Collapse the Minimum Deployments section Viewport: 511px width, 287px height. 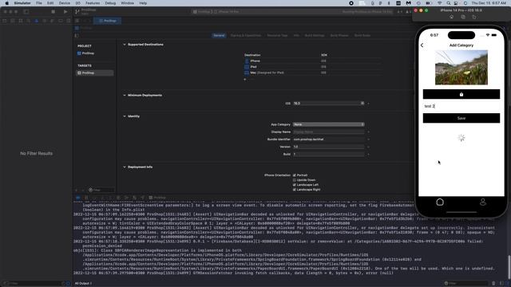click(125, 95)
